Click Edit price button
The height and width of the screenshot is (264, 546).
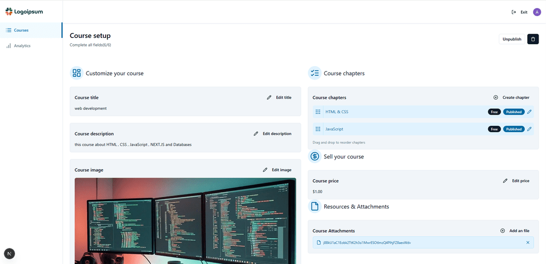(516, 181)
